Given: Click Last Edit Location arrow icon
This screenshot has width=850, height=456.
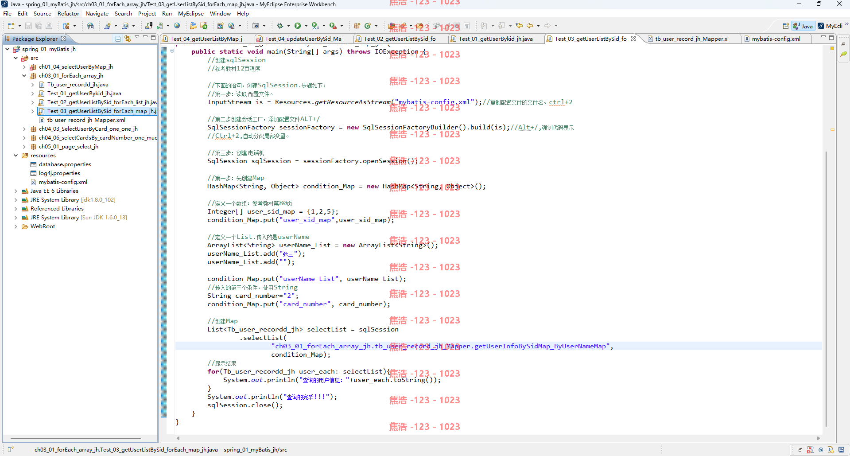Looking at the screenshot, I should (x=519, y=26).
